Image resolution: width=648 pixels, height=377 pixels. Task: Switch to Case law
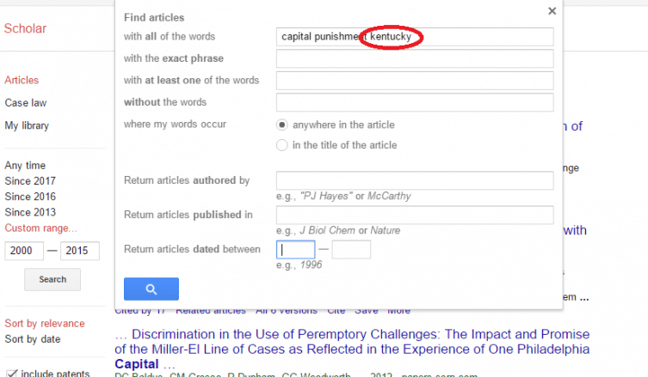26,103
